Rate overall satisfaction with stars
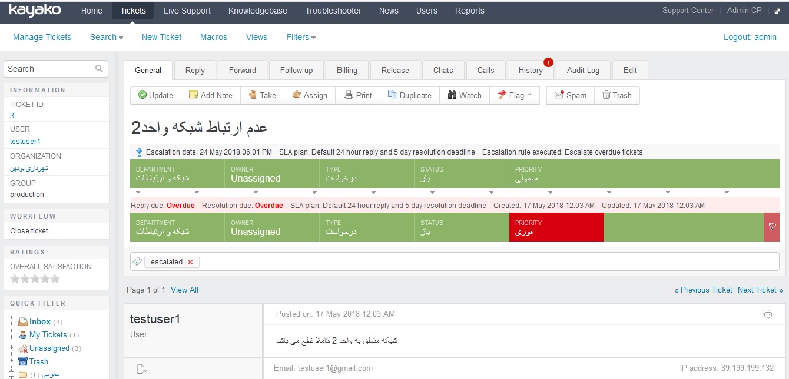Viewport: 789px width, 379px height. click(x=35, y=279)
